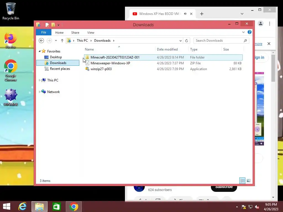Switch to Details view layout icon
The height and width of the screenshot is (212, 283).
point(242,181)
